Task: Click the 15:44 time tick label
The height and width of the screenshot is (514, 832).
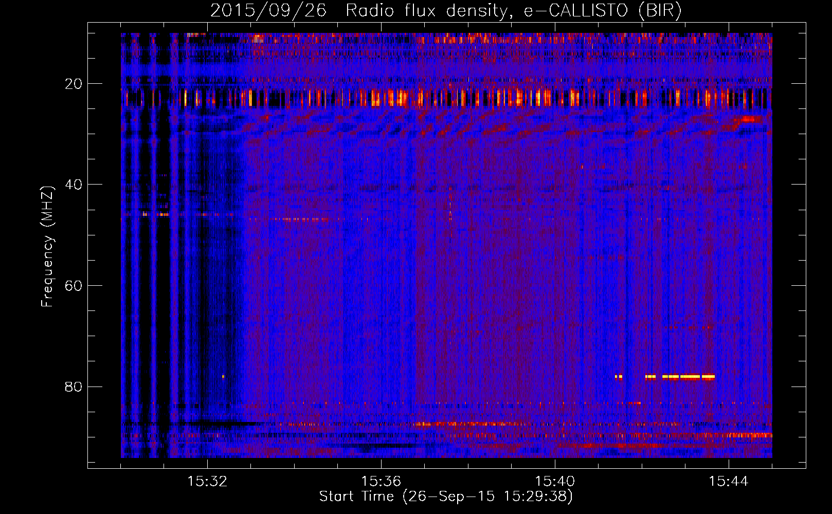Action: click(x=729, y=482)
